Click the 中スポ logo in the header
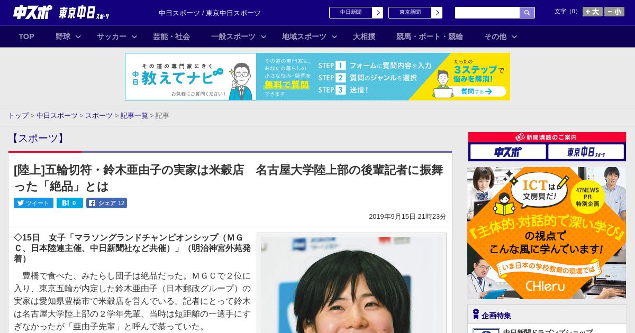 (x=33, y=12)
